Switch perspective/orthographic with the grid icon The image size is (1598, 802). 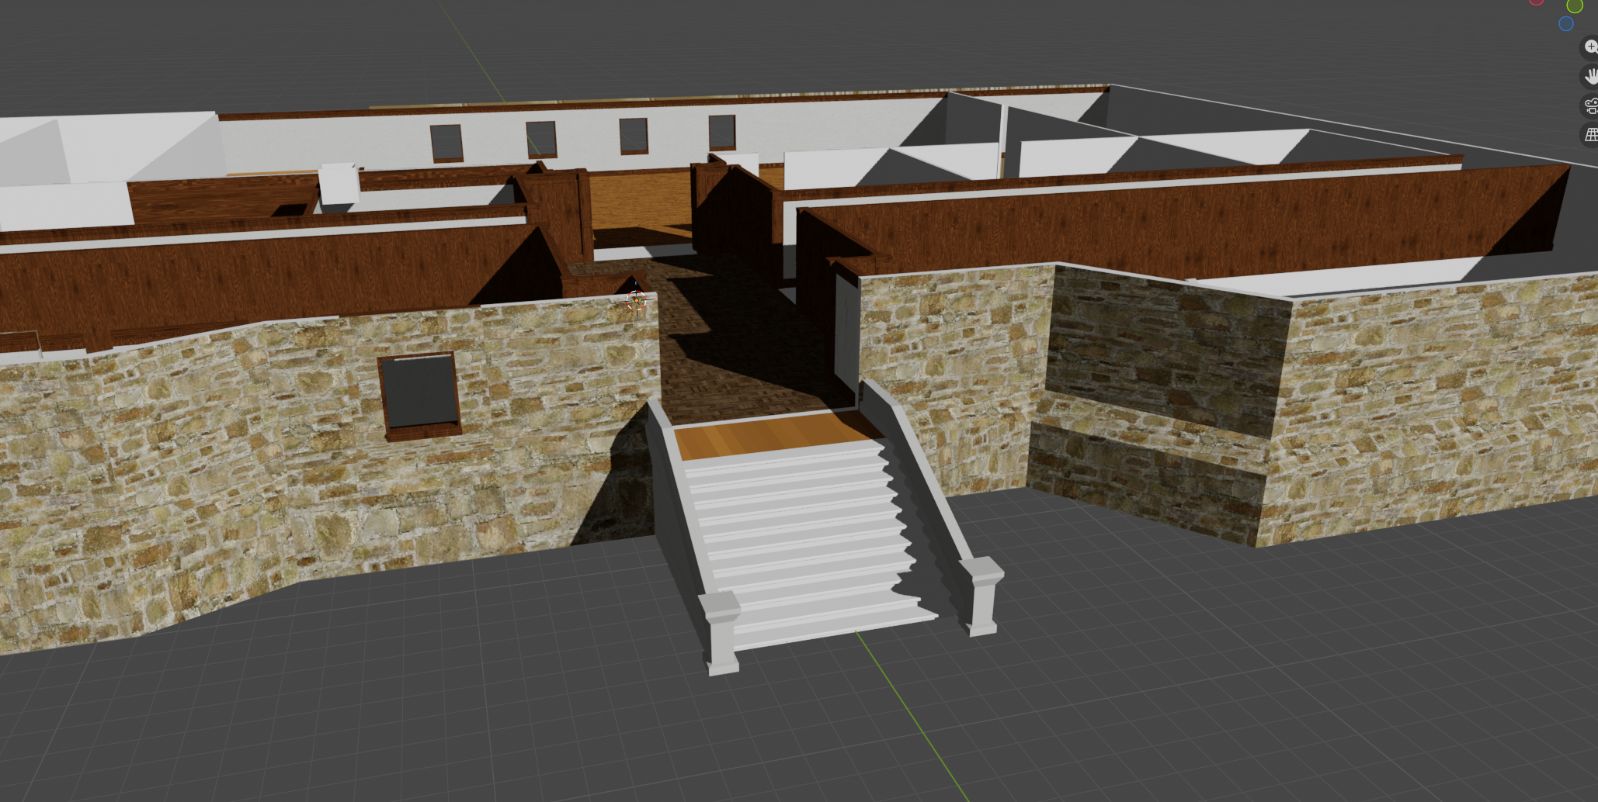[1590, 135]
